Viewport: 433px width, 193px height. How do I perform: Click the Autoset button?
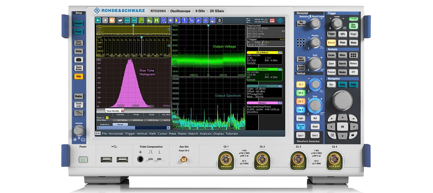pyautogui.click(x=79, y=24)
